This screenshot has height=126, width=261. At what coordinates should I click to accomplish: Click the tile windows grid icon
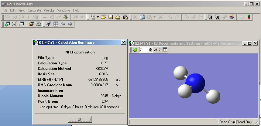[56, 24]
